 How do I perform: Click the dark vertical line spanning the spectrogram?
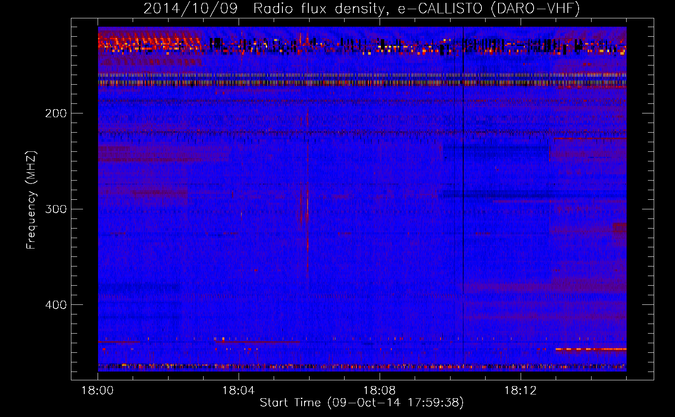[x=463, y=199]
